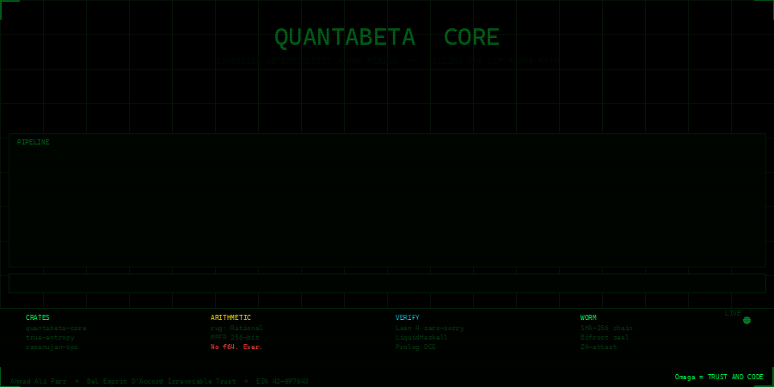Click the Ahmad Ali Parr footer name
Viewport: 774px width, 387px height.
pos(39,381)
